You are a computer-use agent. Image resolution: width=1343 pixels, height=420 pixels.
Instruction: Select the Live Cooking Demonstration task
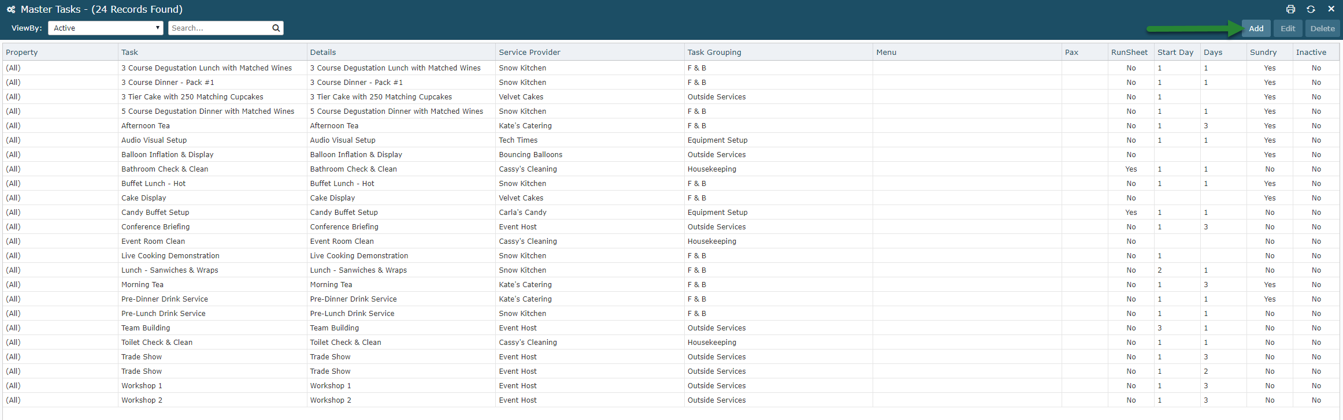(170, 255)
